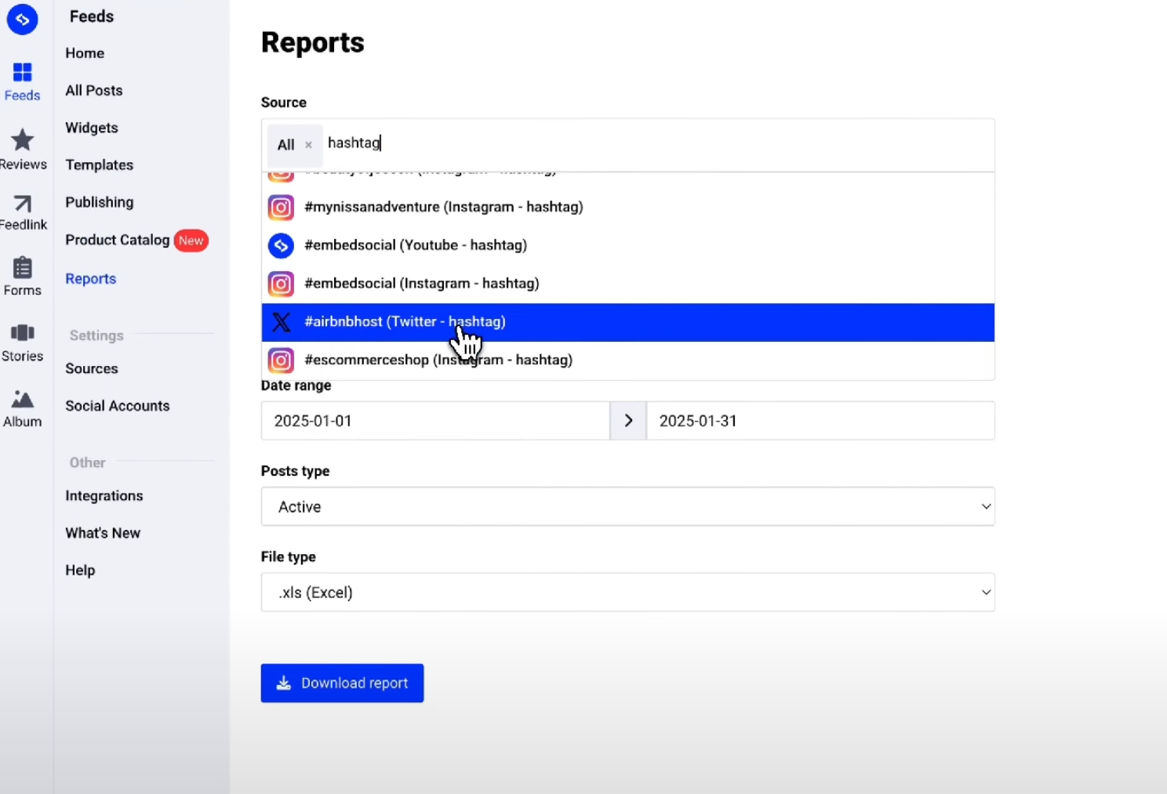
Task: Click the arrow between the date range fields
Action: (627, 420)
